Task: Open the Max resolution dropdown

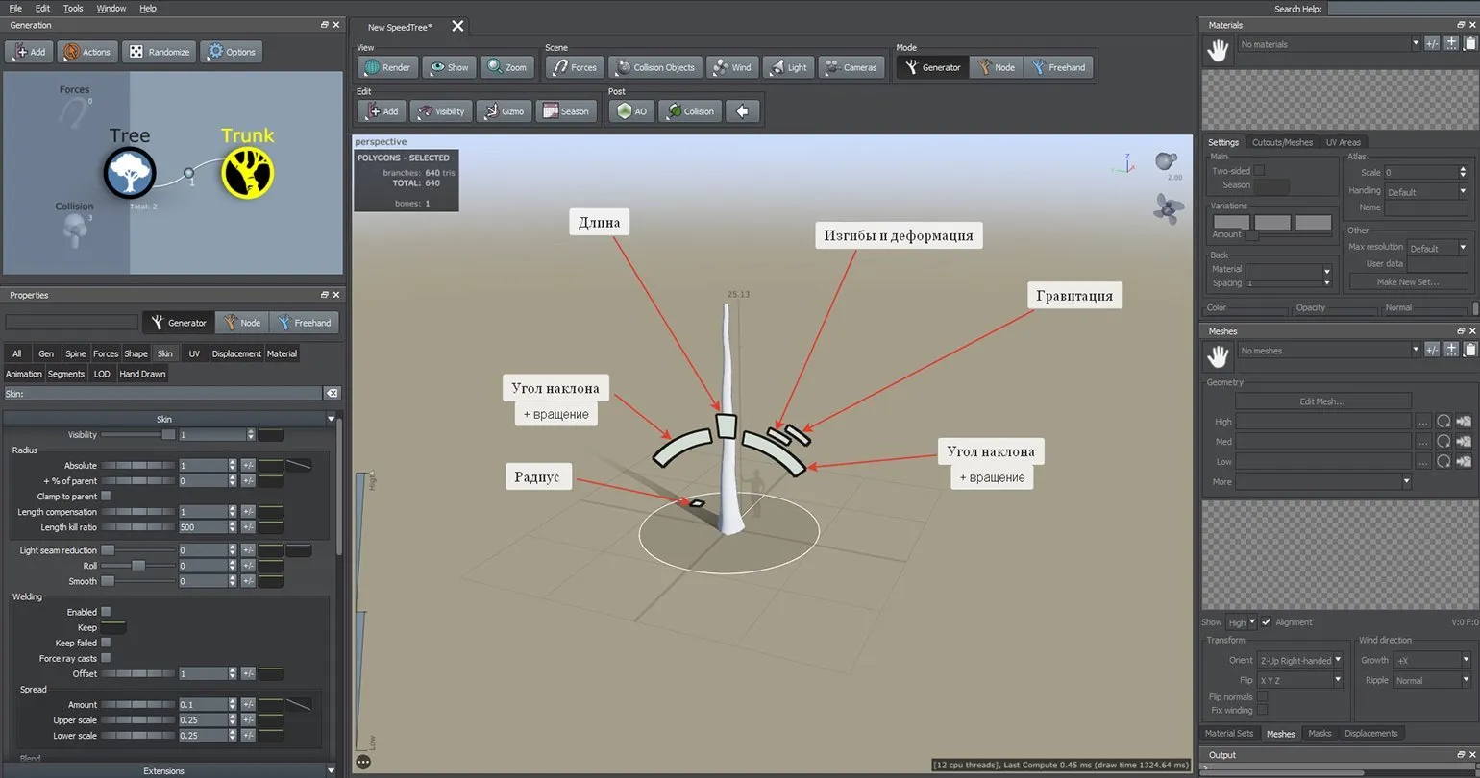Action: 1437,248
